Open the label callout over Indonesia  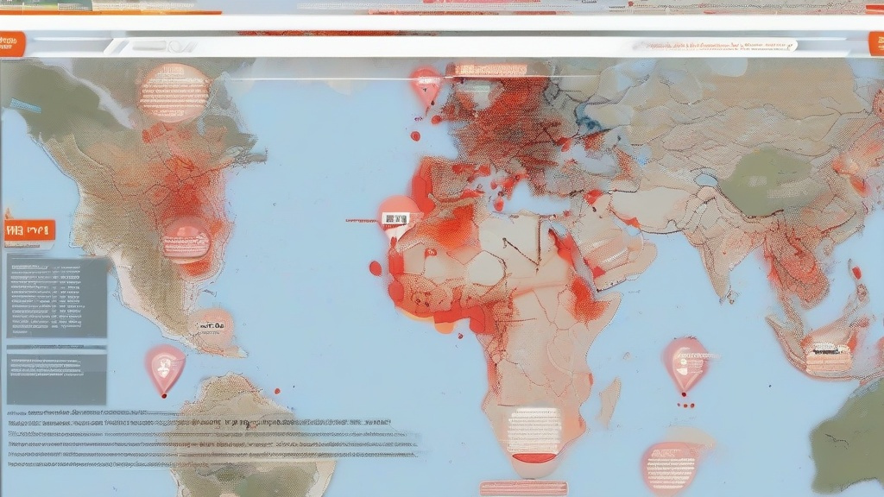pyautogui.click(x=827, y=355)
